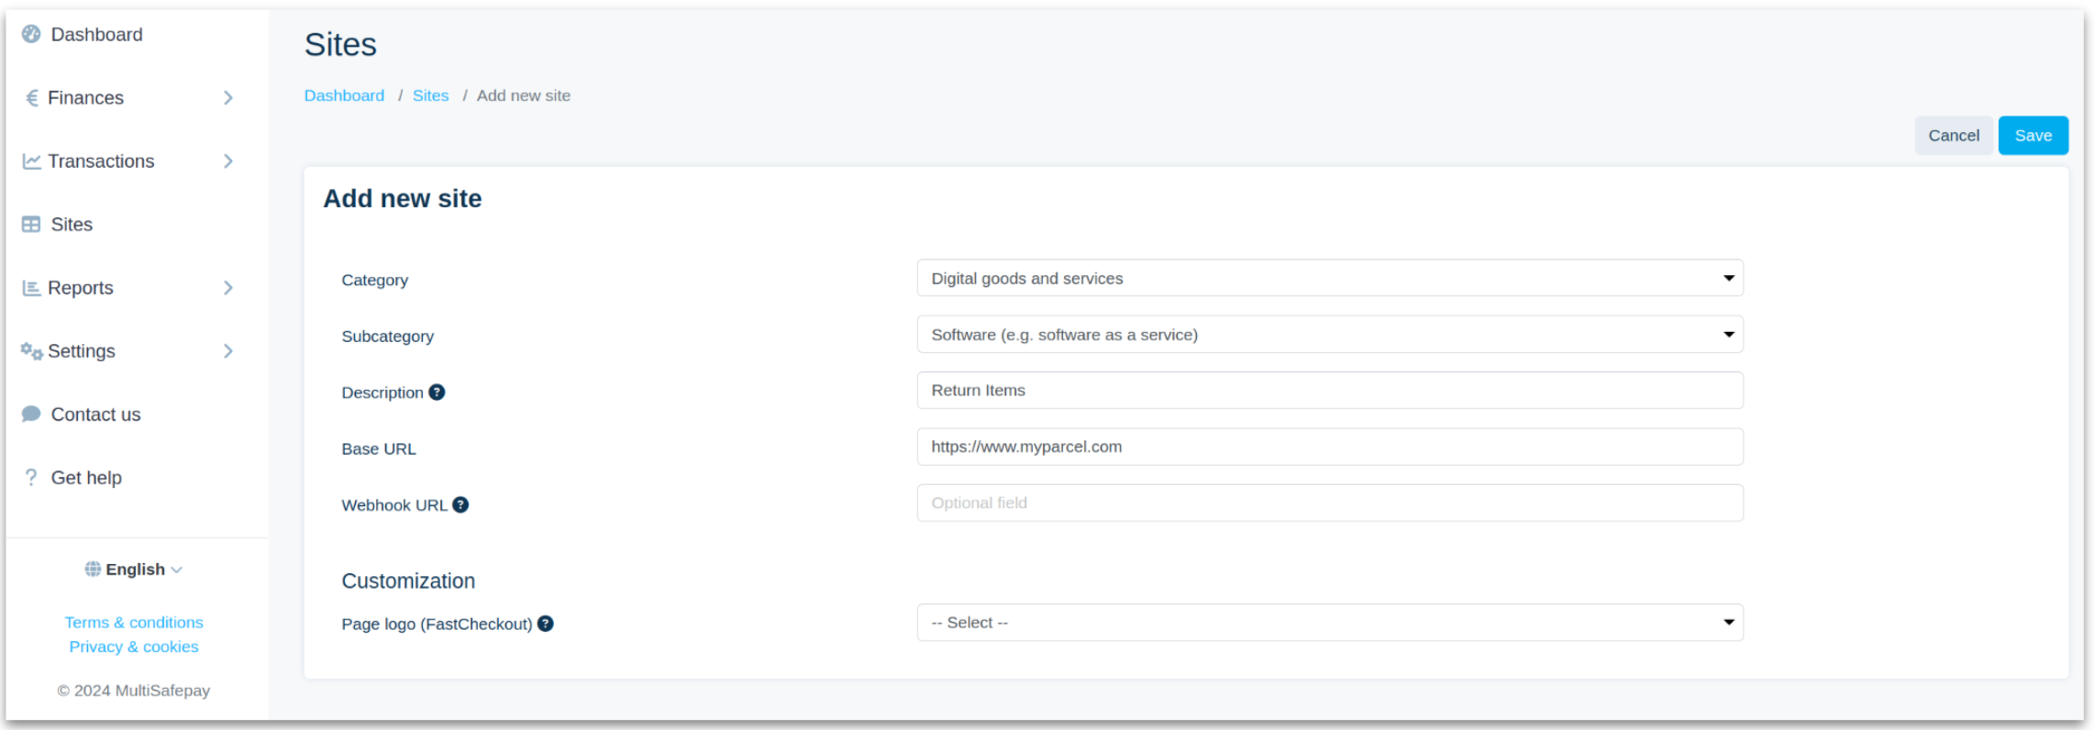Click the Webhook URL help icon

click(x=460, y=504)
